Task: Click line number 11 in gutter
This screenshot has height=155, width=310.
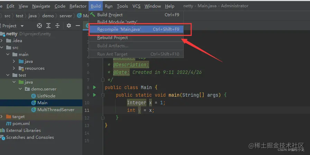Action: [x=87, y=110]
